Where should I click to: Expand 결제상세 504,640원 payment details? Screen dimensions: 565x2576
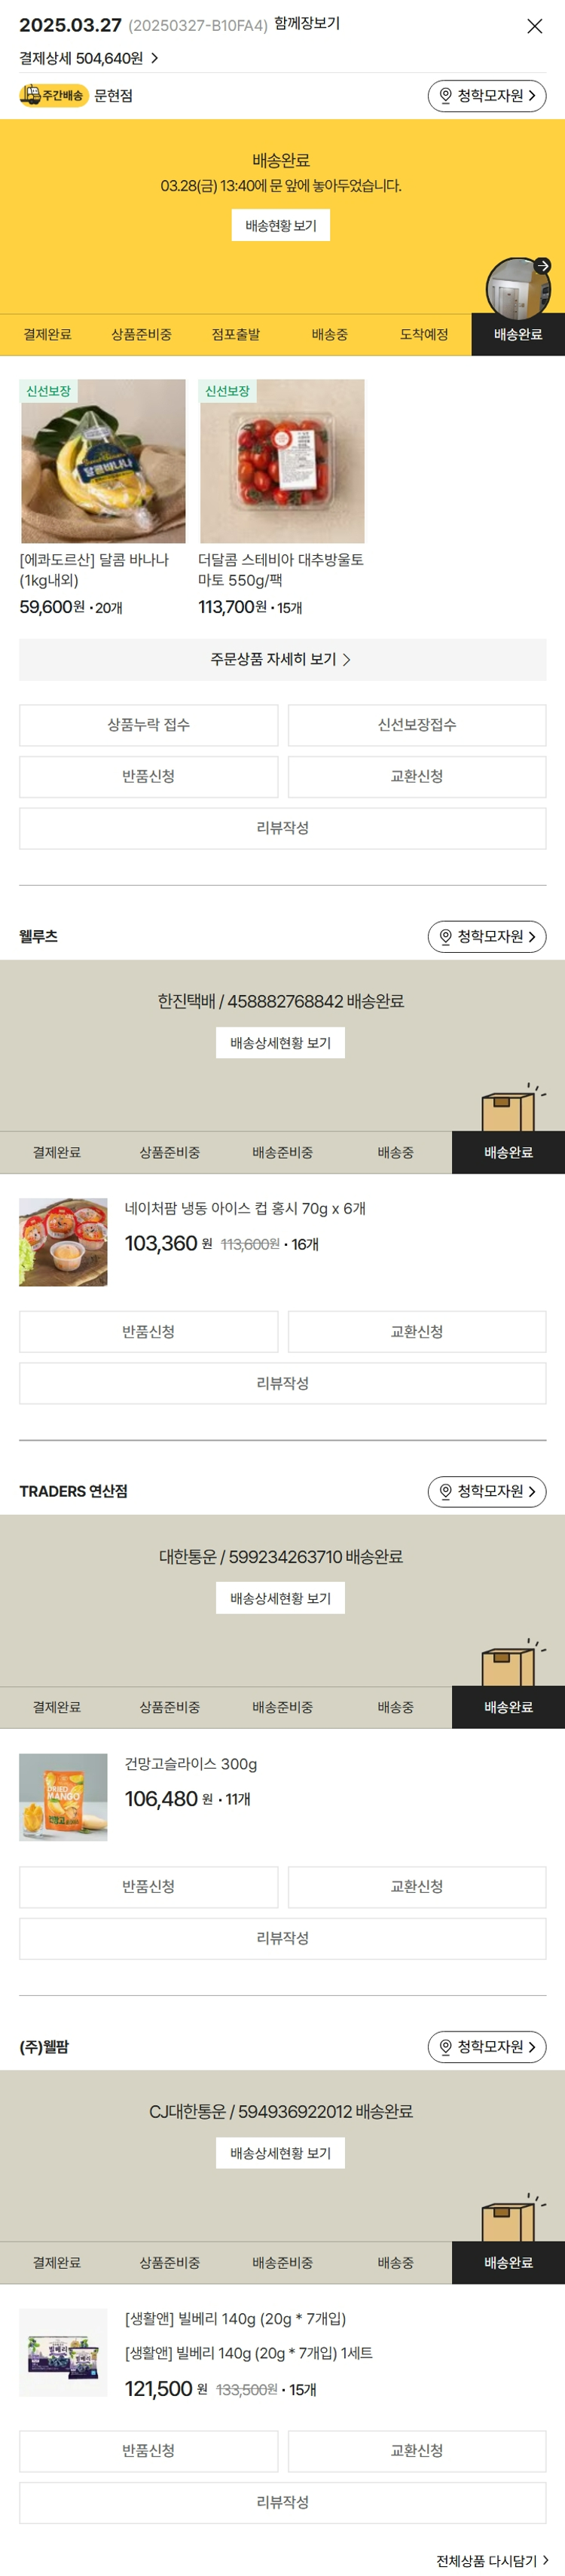89,58
